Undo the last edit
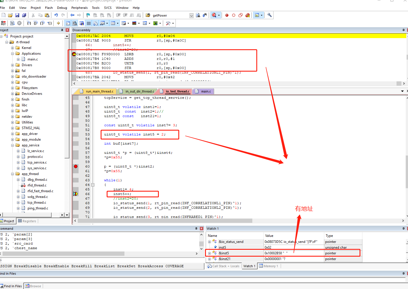Image resolution: width=408 pixels, height=289 pixels. coord(56,15)
